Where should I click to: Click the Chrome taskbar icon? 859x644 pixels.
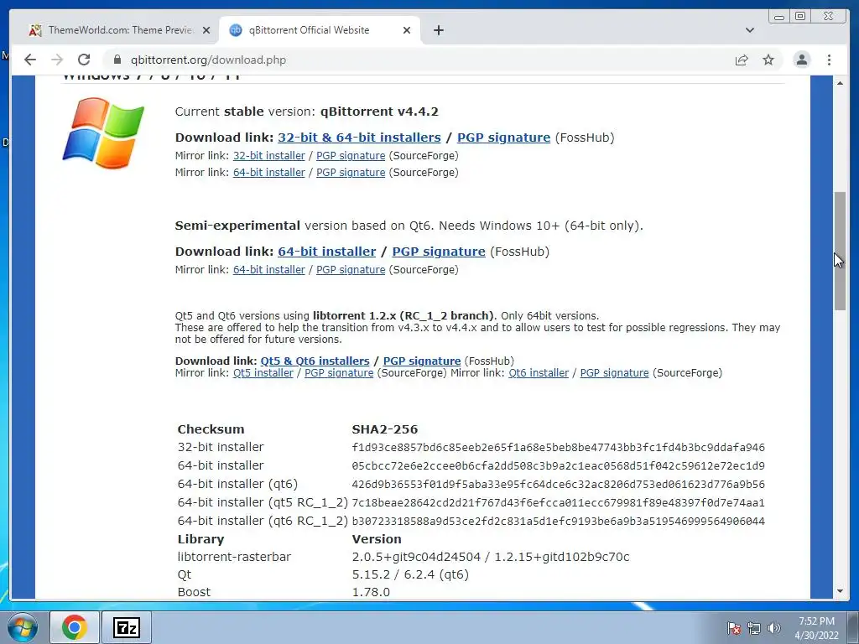(x=75, y=627)
